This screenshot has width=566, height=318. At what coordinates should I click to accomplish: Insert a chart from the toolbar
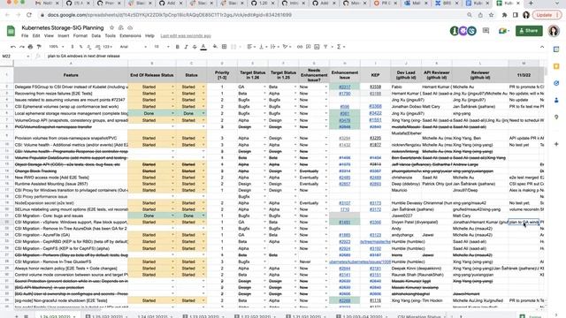(317, 47)
